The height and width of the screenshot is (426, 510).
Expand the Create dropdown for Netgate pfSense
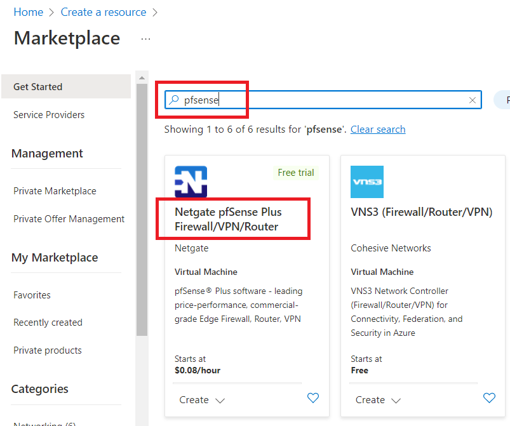coord(202,400)
